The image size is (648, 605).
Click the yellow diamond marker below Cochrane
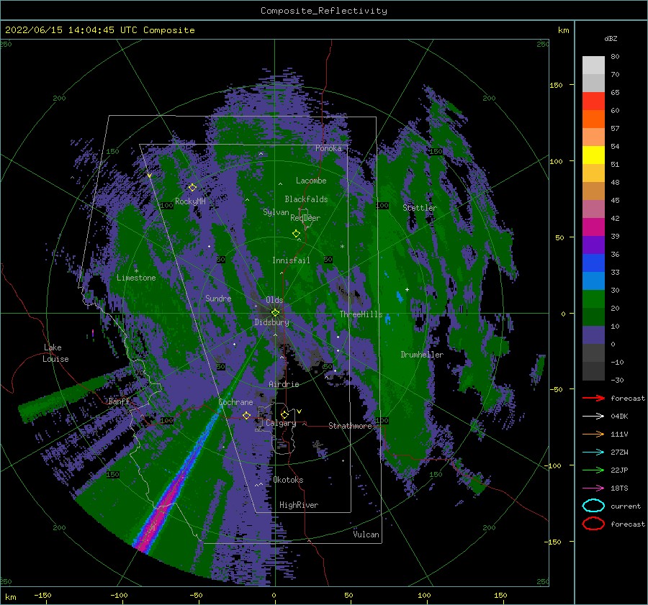coord(247,415)
